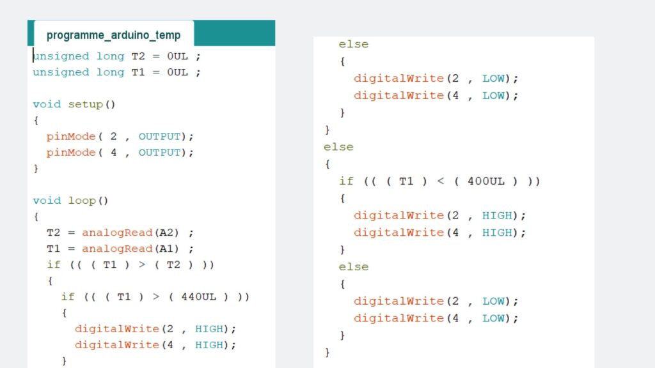Place cursor on the T2 = 0UL declaration line
The width and height of the screenshot is (655, 368).
[116, 56]
